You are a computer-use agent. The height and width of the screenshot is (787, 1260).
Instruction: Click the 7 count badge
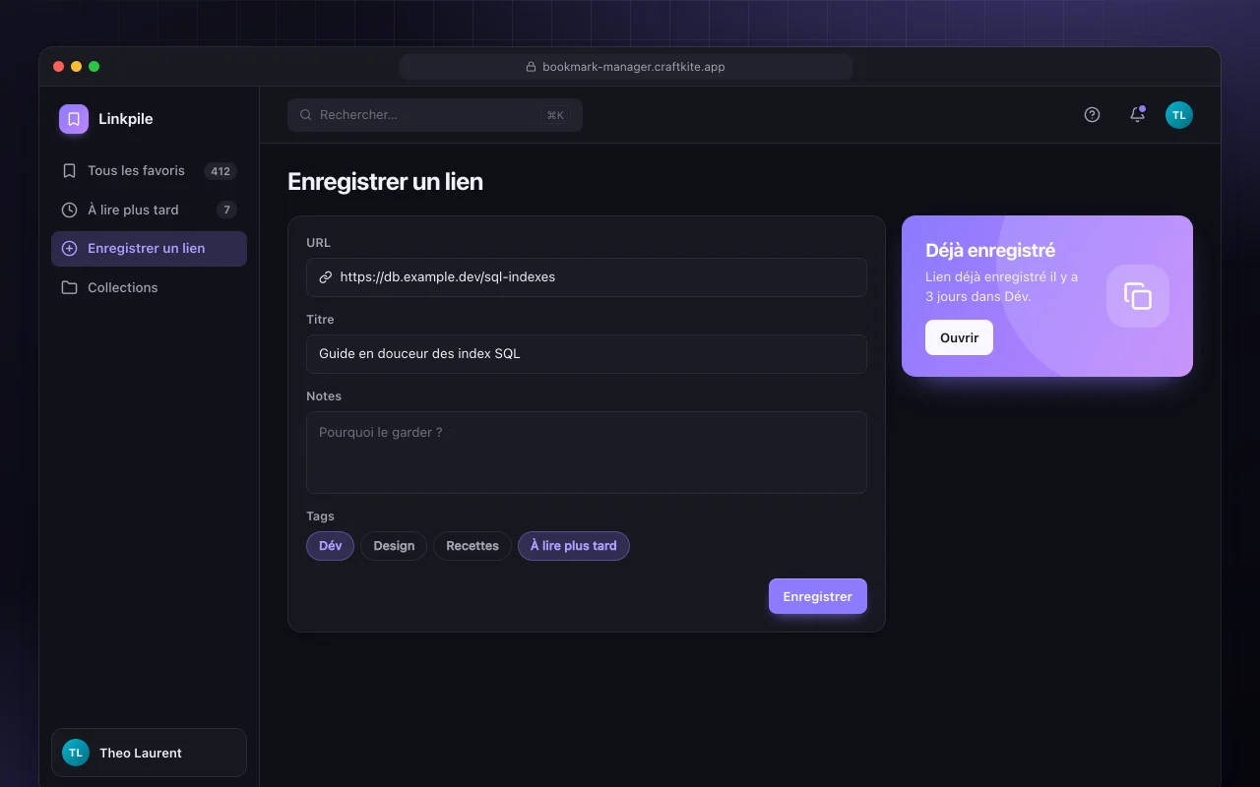pyautogui.click(x=226, y=210)
